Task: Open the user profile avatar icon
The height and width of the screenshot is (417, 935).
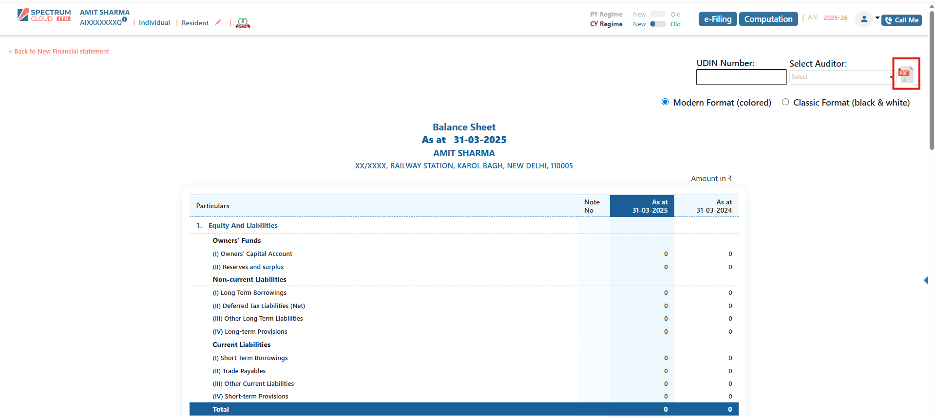Action: click(863, 19)
